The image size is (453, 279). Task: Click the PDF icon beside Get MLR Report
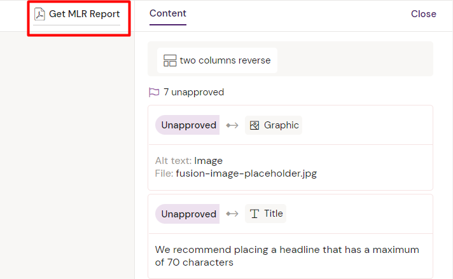coord(40,14)
